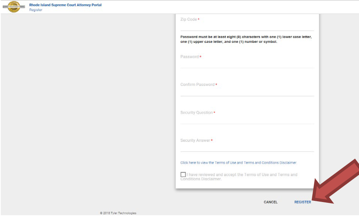Viewport: 359px width, 216px height.
Task: Check the accept Terms of Use checkbox
Action: pyautogui.click(x=183, y=175)
